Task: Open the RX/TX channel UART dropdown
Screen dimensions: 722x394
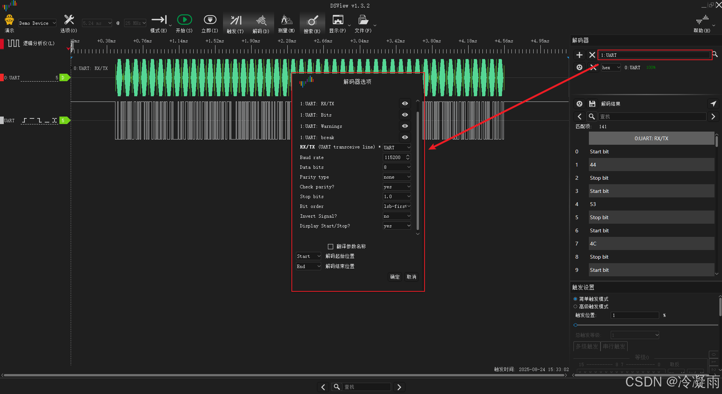Action: 397,147
